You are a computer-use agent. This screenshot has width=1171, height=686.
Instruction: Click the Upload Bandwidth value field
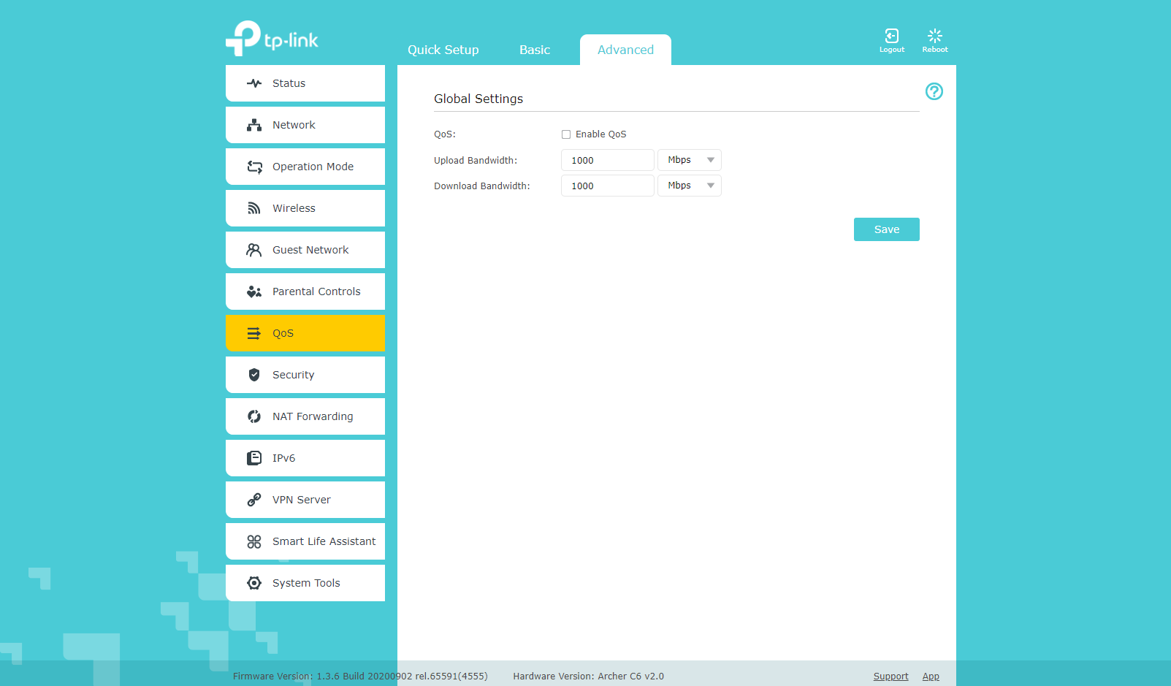click(x=607, y=160)
